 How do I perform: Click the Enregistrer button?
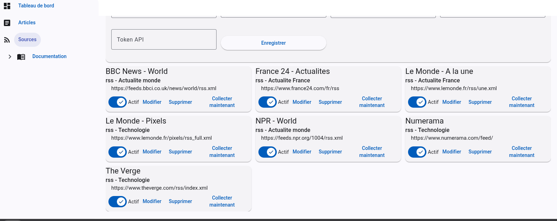(274, 43)
